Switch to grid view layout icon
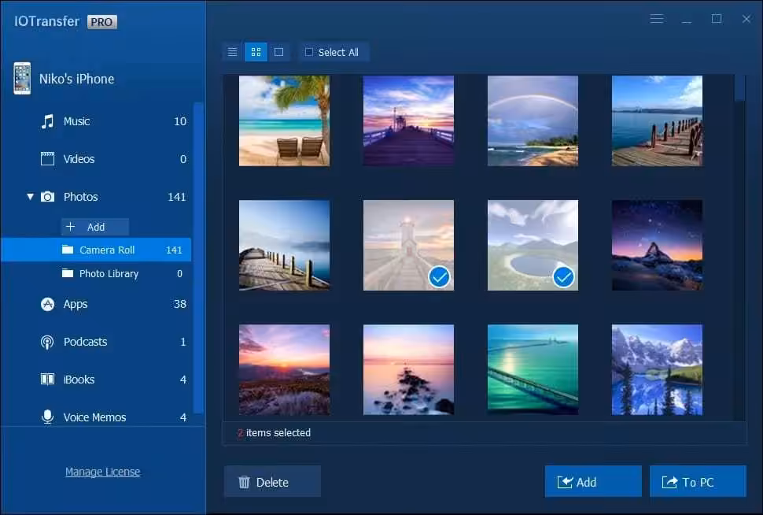Viewport: 763px width, 515px height. 256,52
